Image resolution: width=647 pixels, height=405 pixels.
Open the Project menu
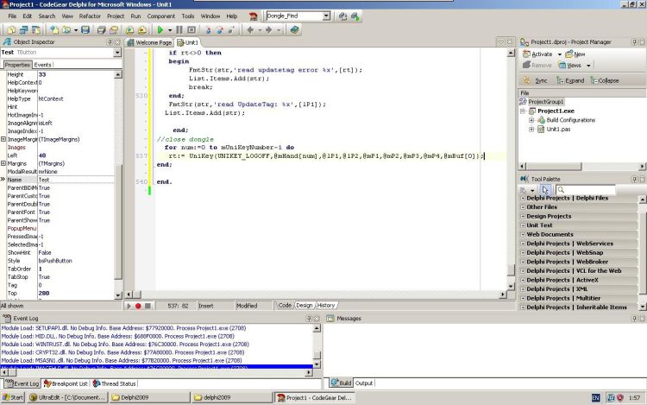116,16
